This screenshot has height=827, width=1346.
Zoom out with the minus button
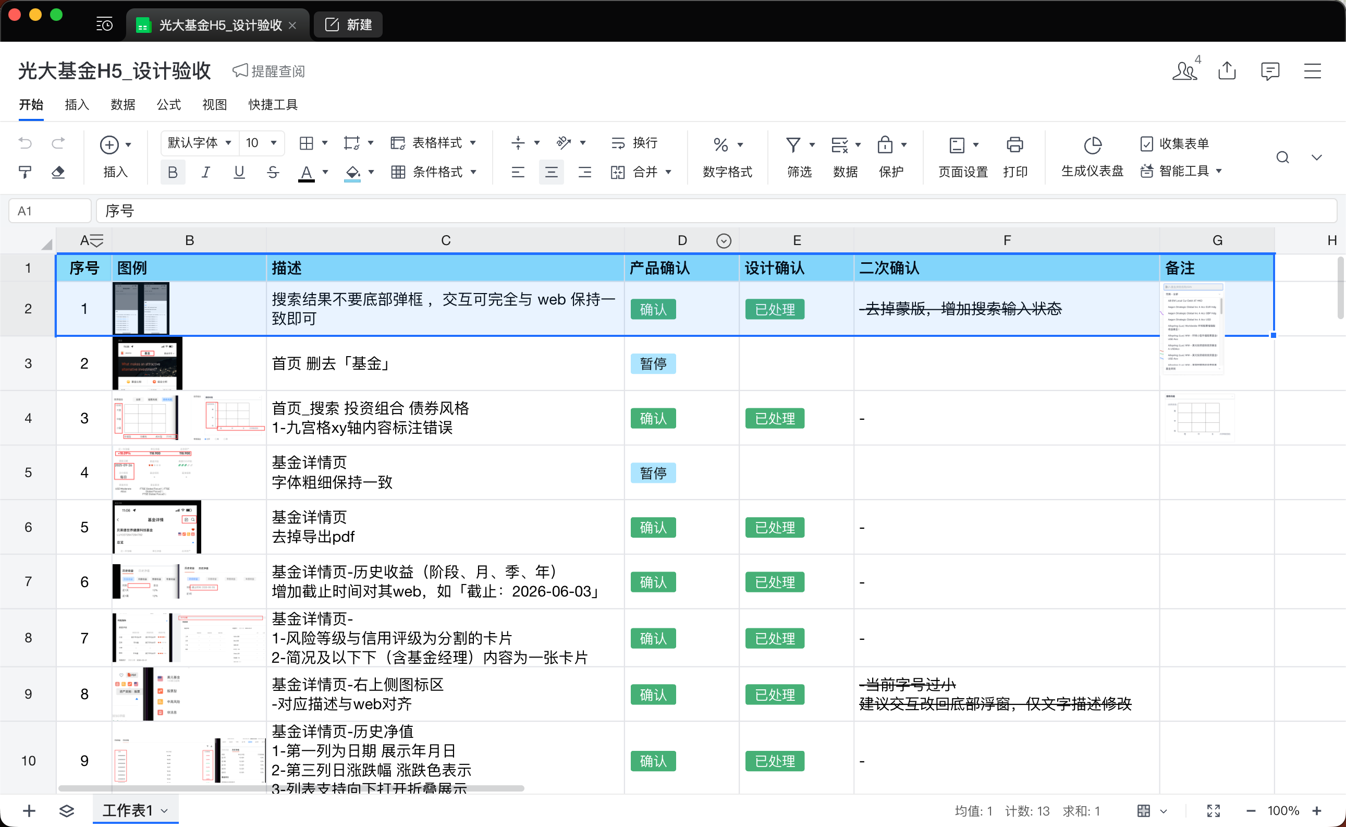tap(1251, 811)
